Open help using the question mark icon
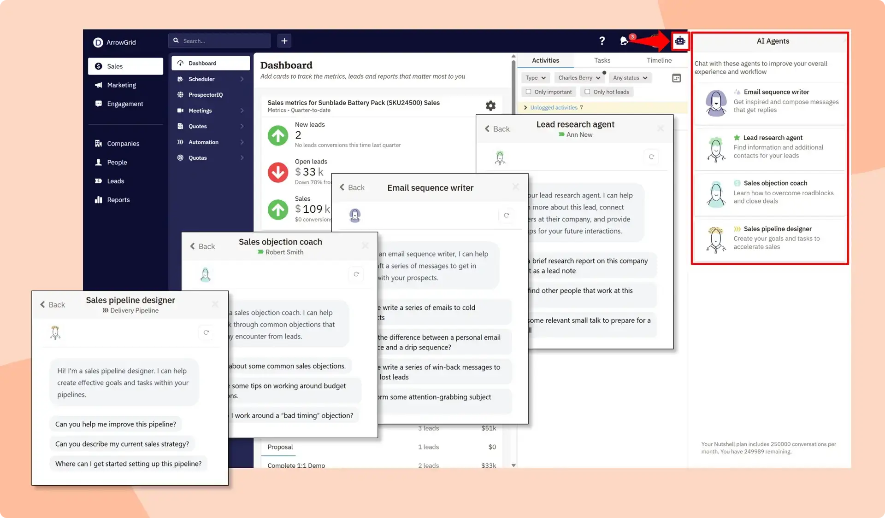Image resolution: width=885 pixels, height=518 pixels. pyautogui.click(x=602, y=41)
